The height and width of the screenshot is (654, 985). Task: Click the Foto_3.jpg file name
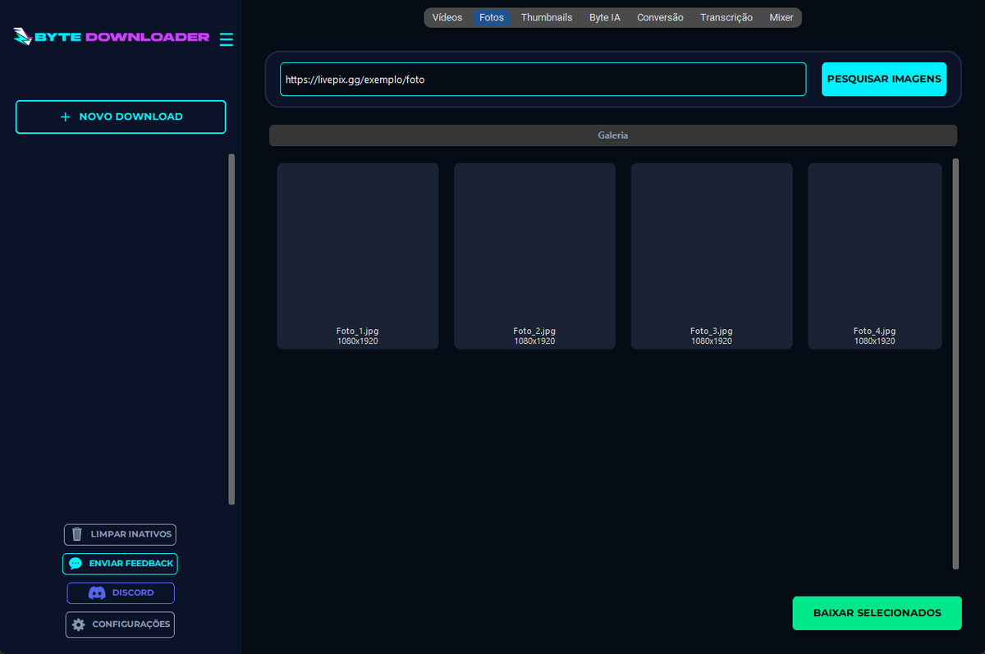[712, 332]
